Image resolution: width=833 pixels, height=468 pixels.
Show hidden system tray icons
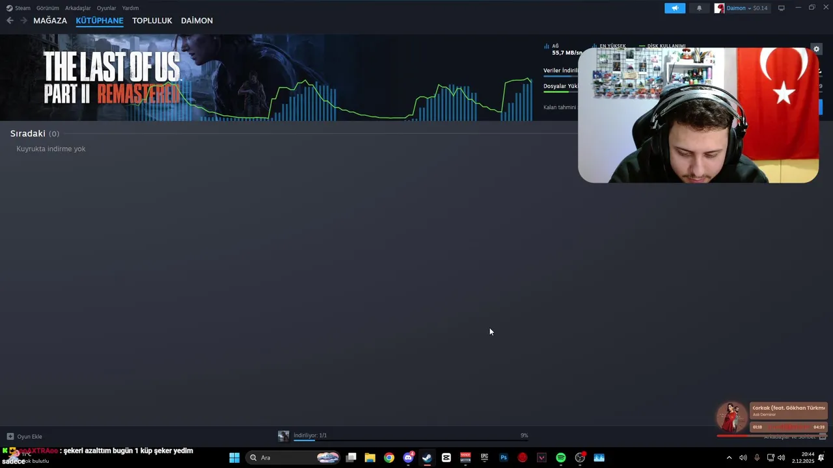(x=729, y=458)
